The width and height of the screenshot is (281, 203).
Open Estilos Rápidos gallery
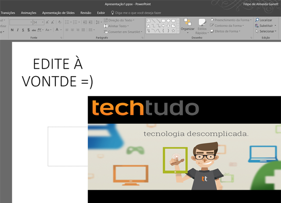click(202, 26)
